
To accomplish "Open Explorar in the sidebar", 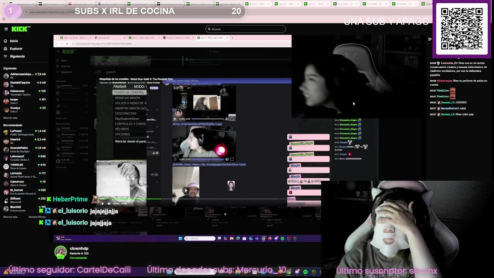I will [16, 49].
